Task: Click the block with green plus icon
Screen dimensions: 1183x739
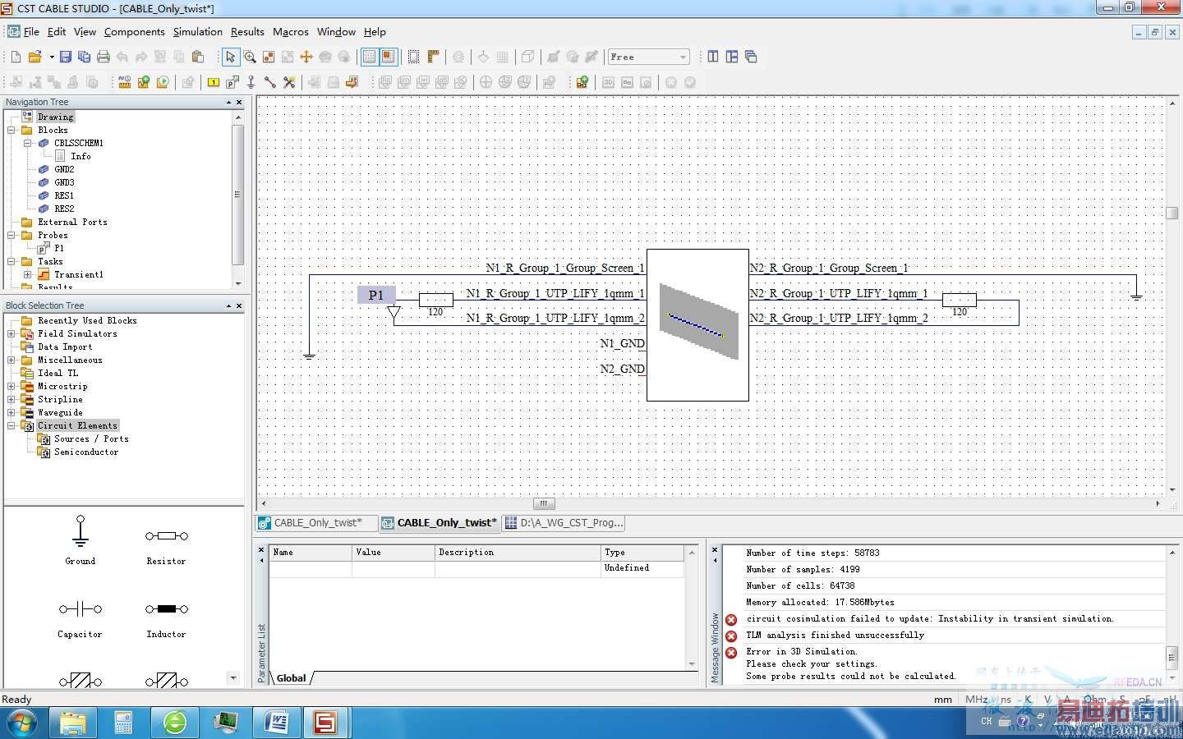Action: pyautogui.click(x=582, y=82)
